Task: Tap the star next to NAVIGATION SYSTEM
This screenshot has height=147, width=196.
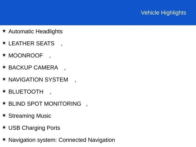Action: (4, 79)
